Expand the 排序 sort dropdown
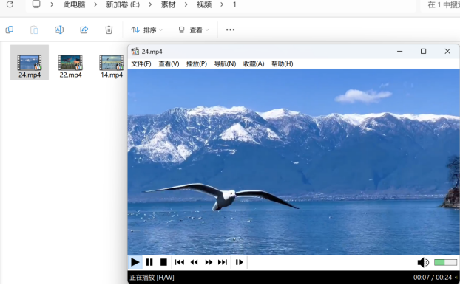The height and width of the screenshot is (285, 460). point(146,30)
